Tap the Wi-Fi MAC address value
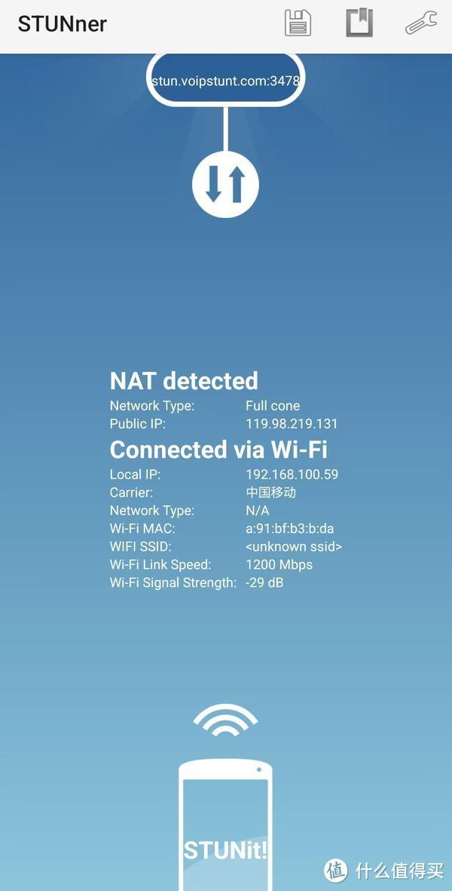 [x=290, y=528]
